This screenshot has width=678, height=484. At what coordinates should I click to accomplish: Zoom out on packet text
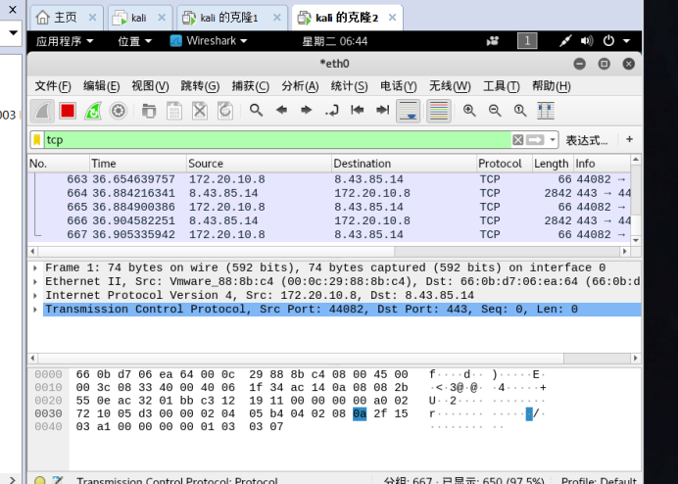click(495, 111)
